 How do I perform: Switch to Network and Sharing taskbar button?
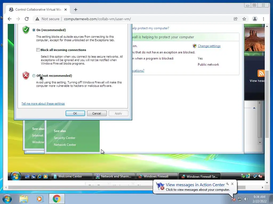coord(114,176)
